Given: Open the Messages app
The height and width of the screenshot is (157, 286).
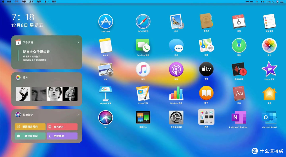Looking at the screenshot, I should (x=176, y=45).
